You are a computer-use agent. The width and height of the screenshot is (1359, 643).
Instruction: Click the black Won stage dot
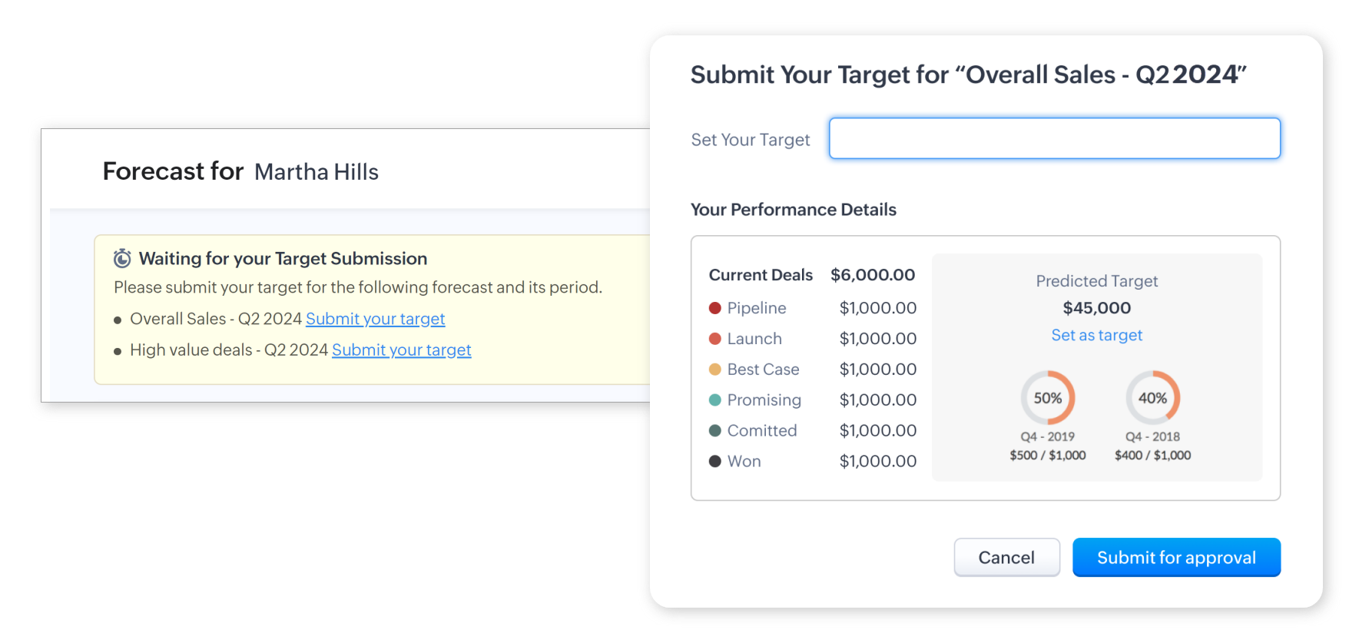[714, 462]
